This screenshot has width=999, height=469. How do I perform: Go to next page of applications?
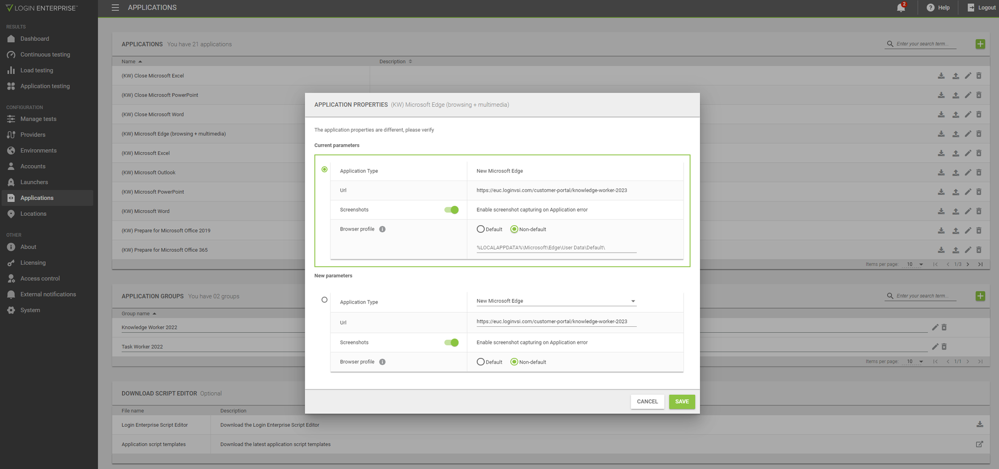[x=967, y=264]
